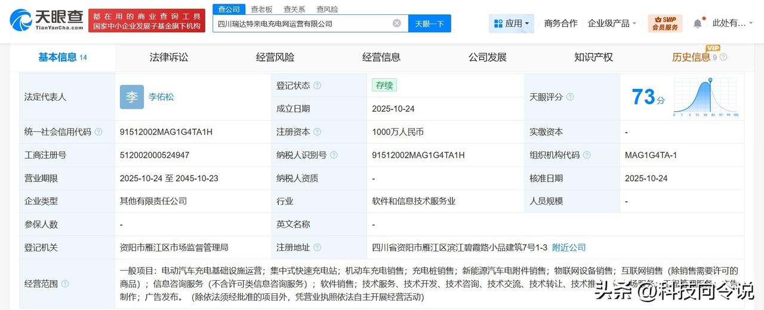Click help icon next to 注册资本
Image resolution: width=764 pixels, height=310 pixels.
(317, 131)
